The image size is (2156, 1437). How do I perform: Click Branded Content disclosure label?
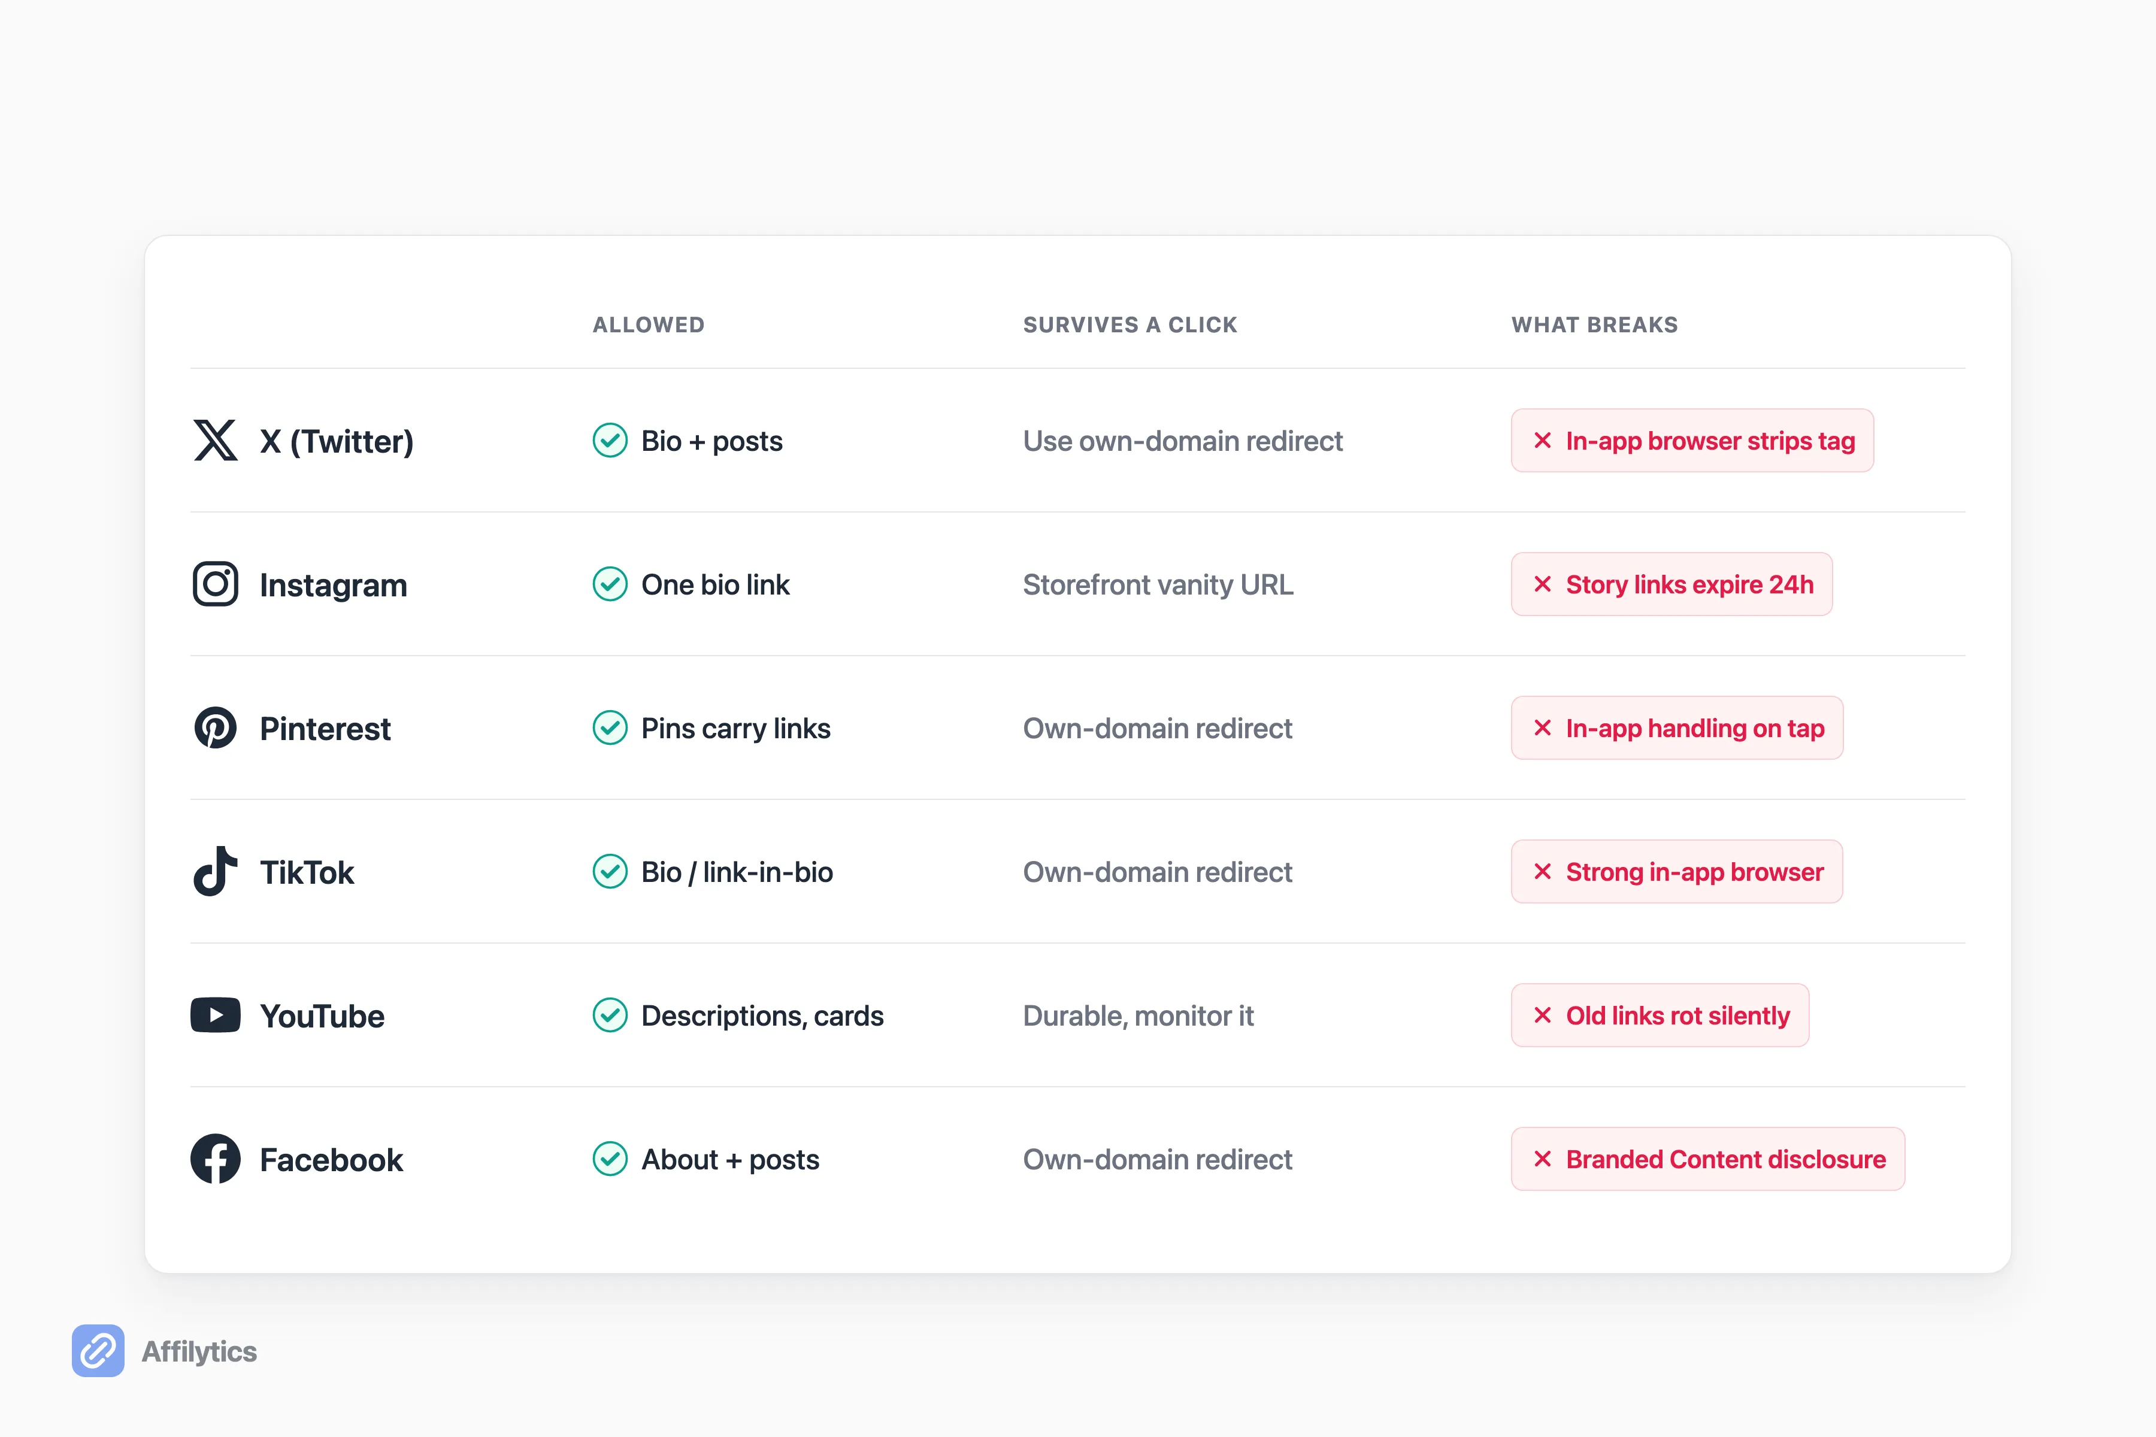[x=1726, y=1159]
